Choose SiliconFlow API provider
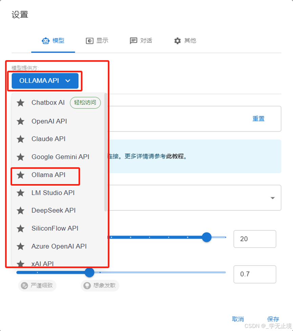 coord(58,229)
